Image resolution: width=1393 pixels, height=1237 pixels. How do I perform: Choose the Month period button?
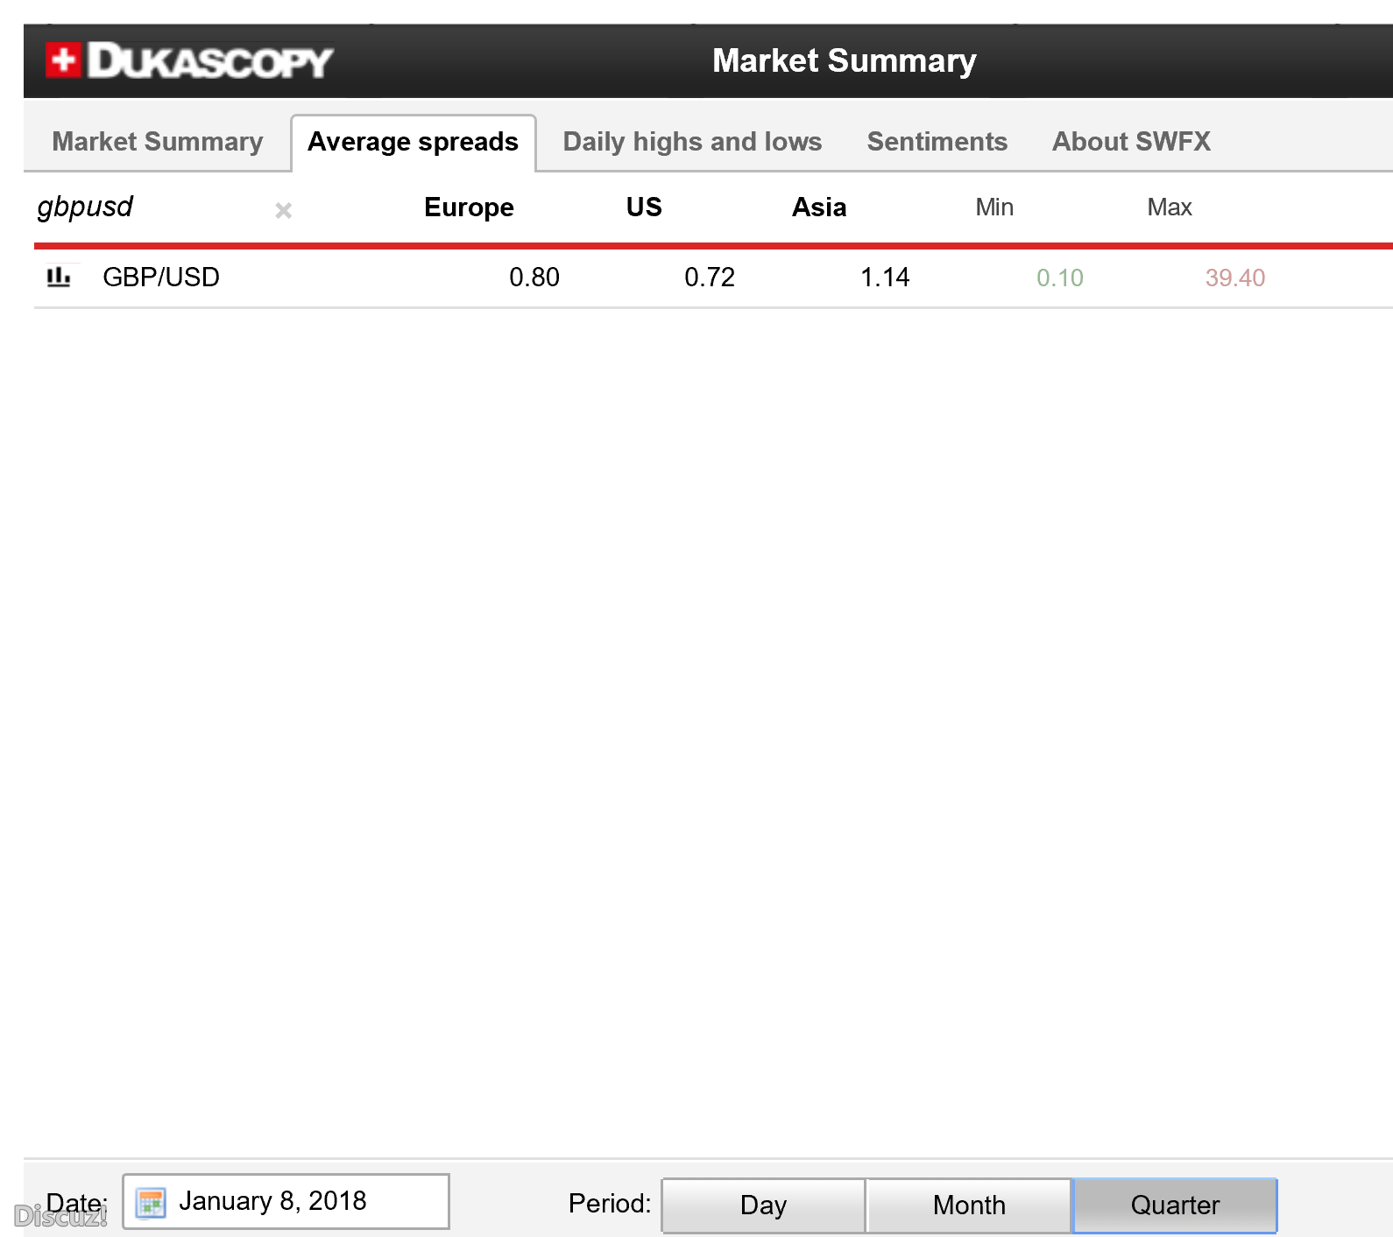coord(969,1205)
